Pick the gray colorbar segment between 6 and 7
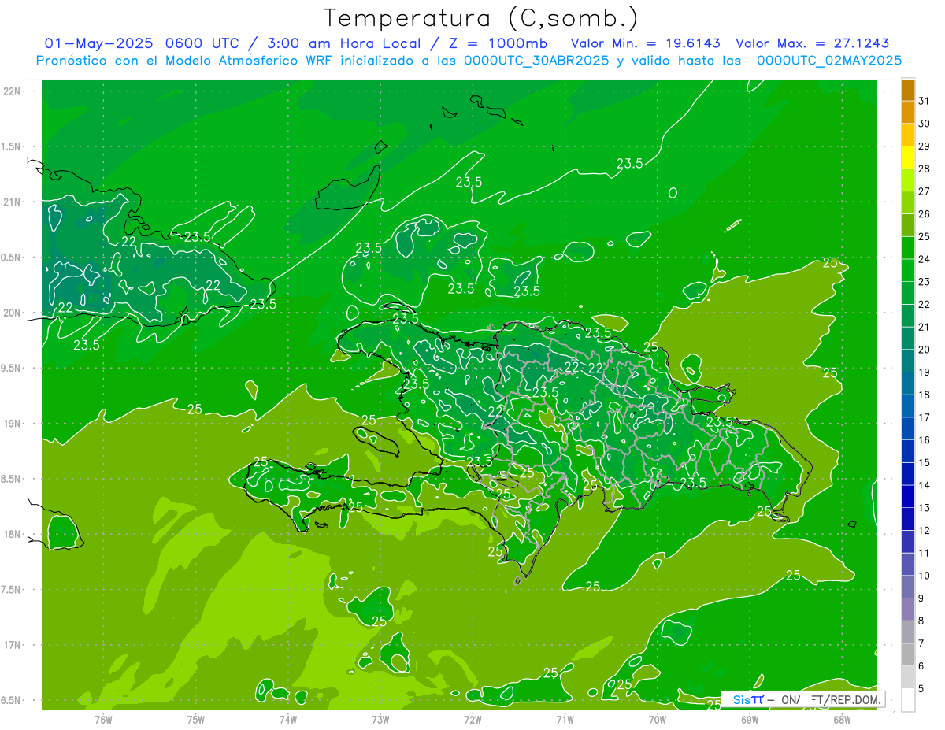This screenshot has width=945, height=730. (x=908, y=655)
